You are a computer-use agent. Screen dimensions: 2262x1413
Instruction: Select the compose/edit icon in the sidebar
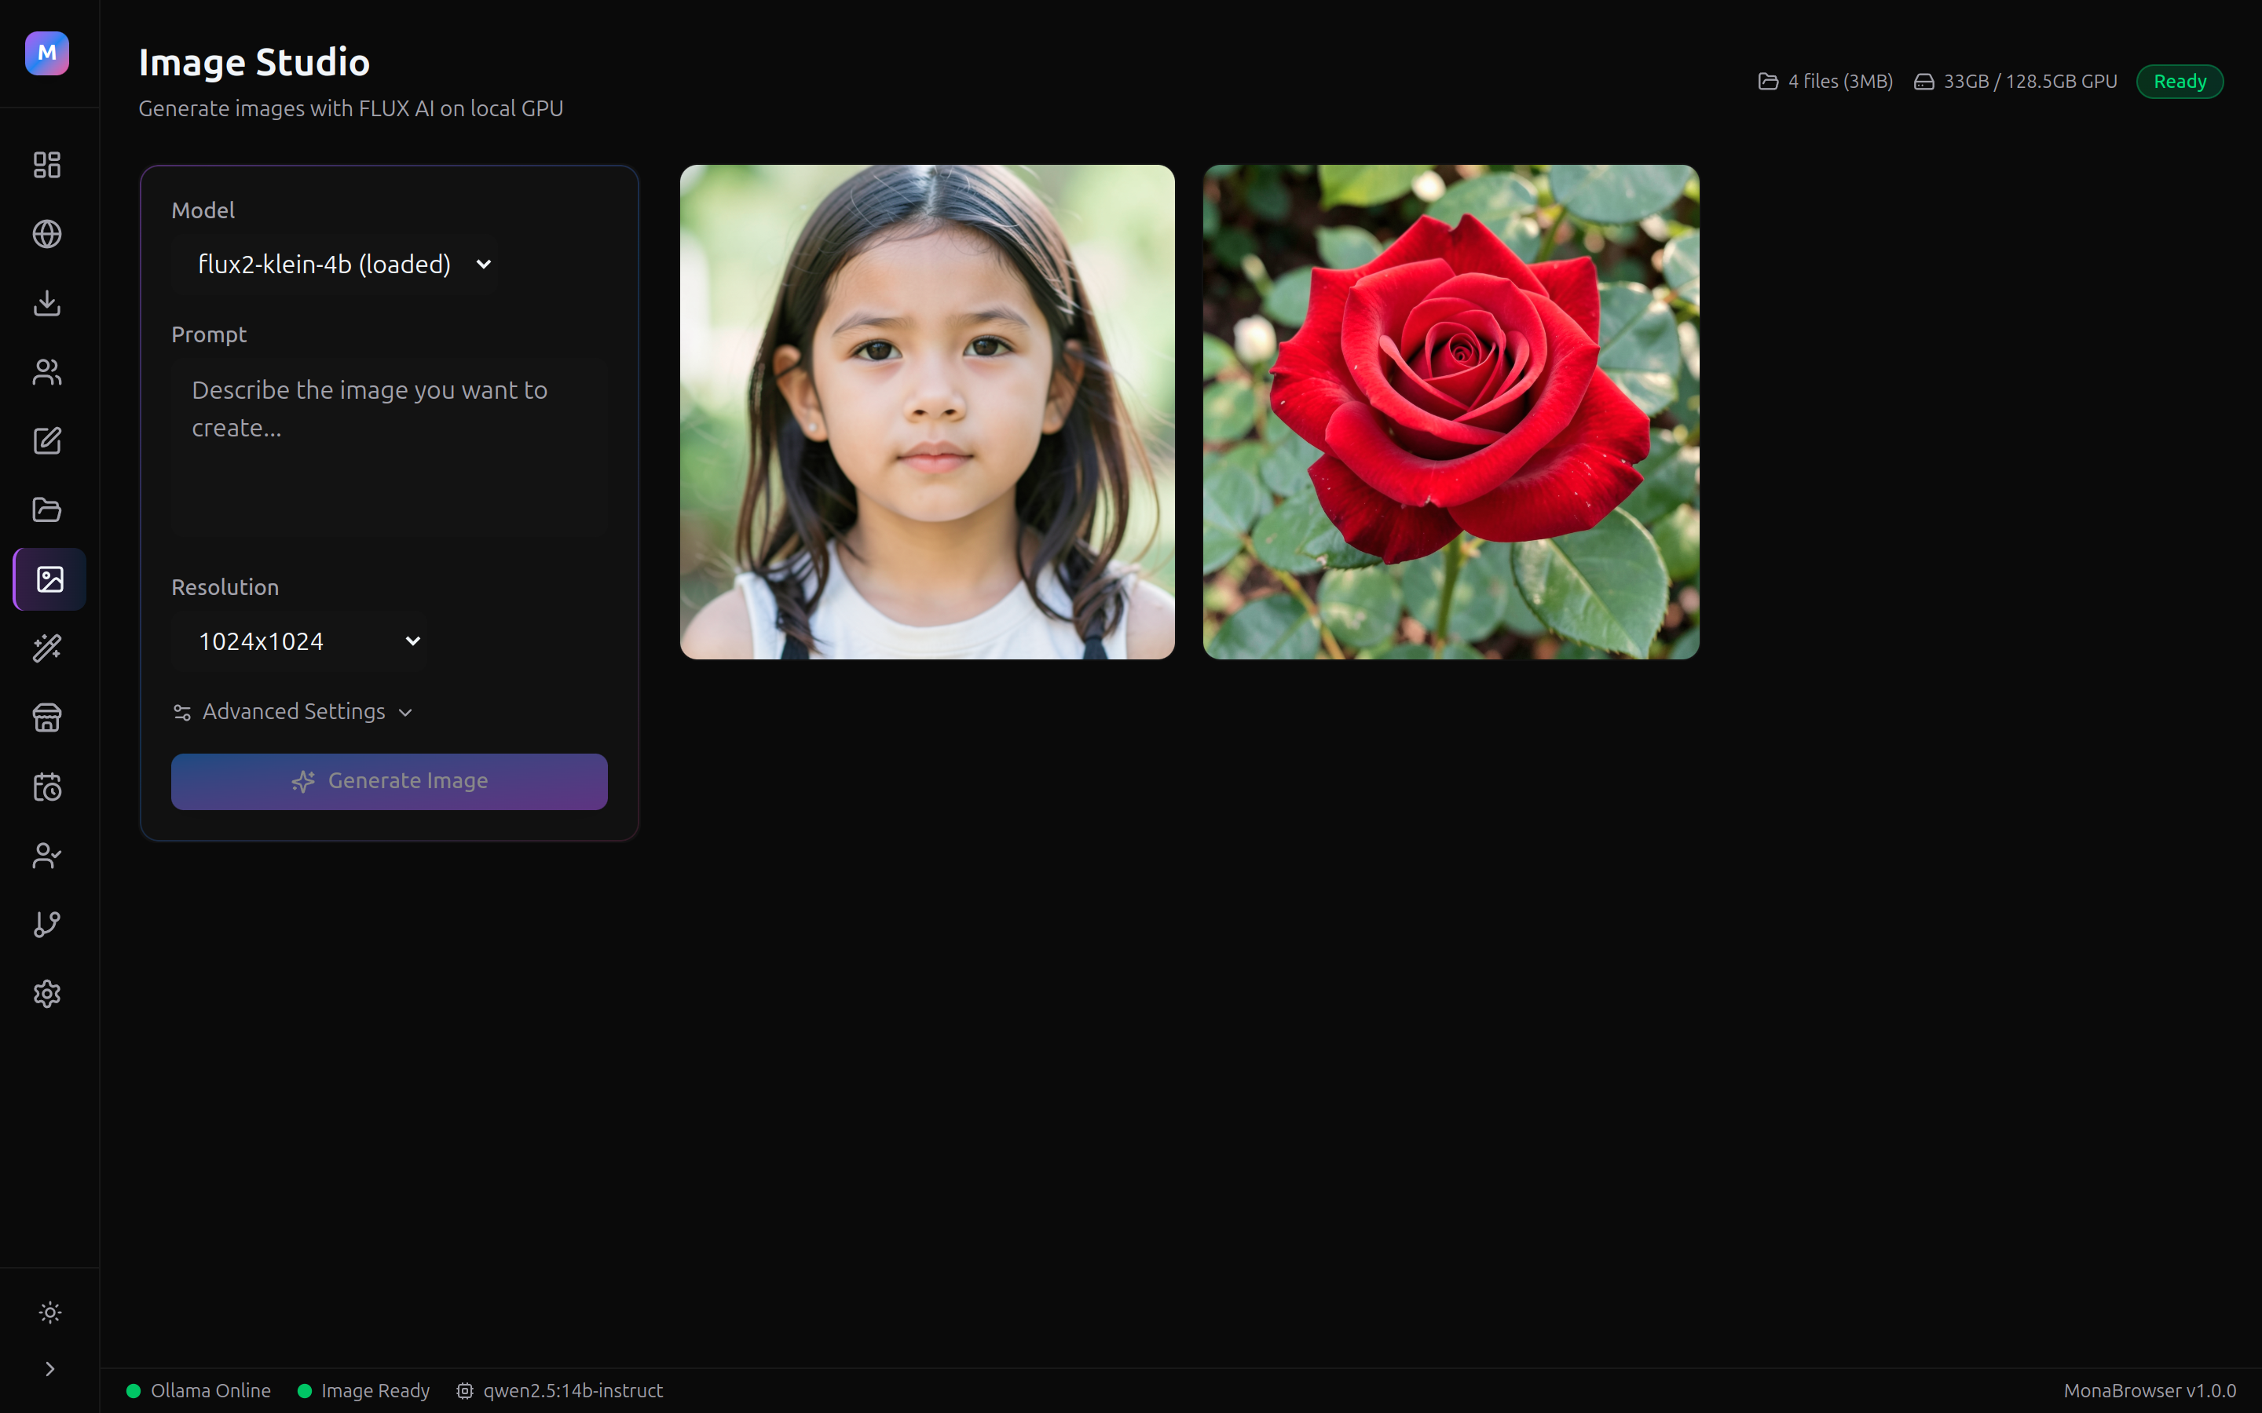pyautogui.click(x=48, y=441)
